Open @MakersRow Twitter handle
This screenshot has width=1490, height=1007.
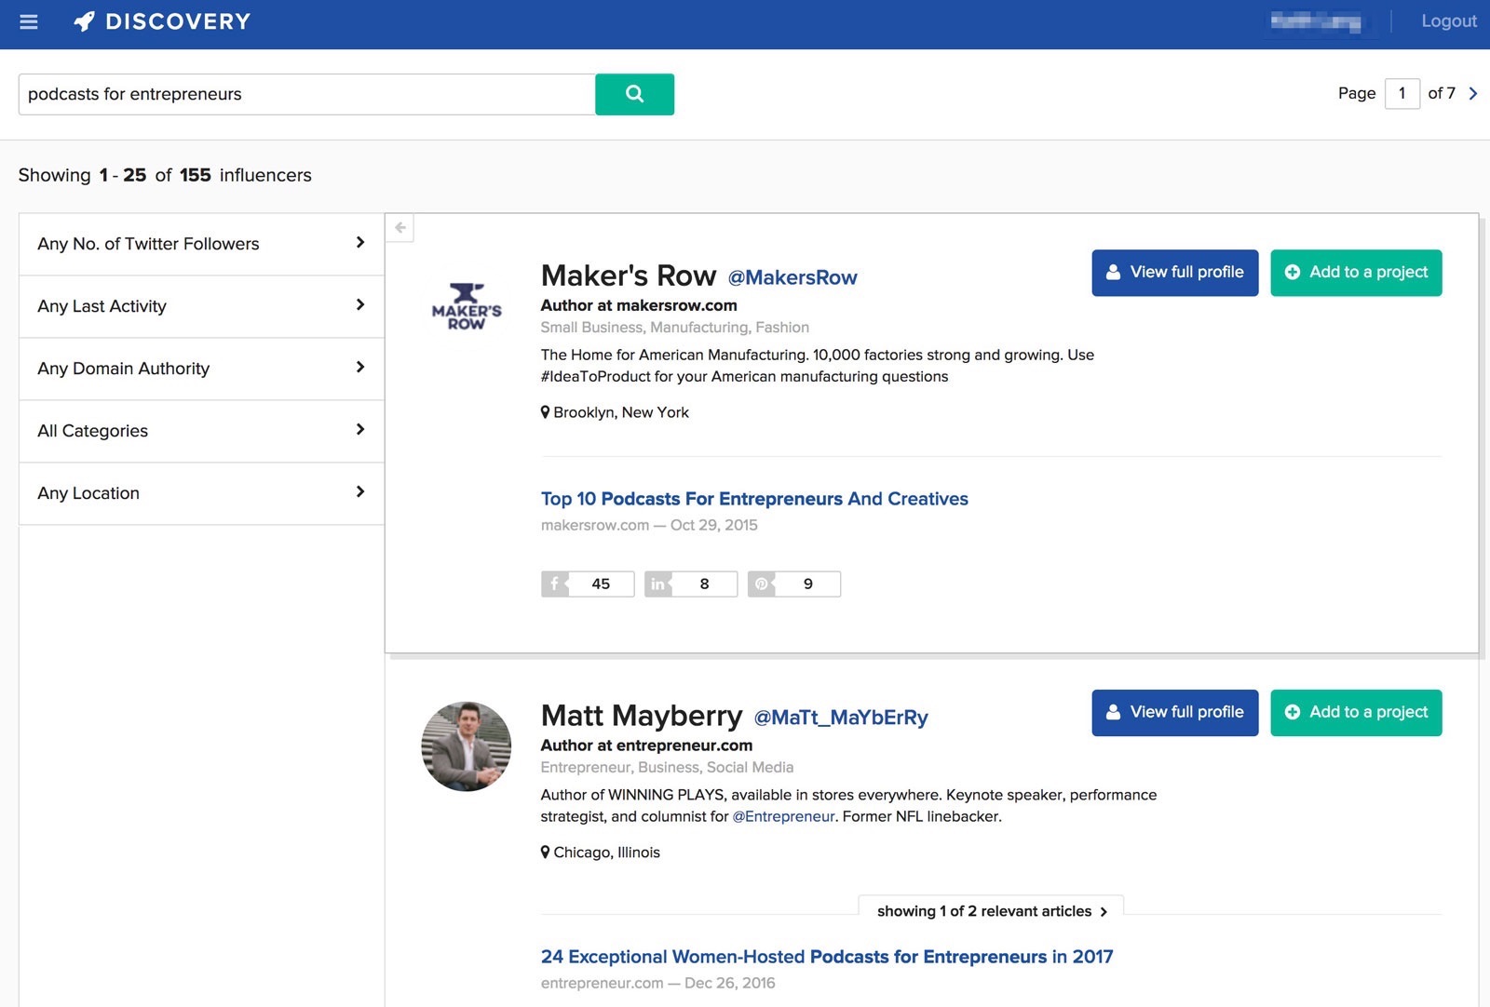pyautogui.click(x=792, y=277)
